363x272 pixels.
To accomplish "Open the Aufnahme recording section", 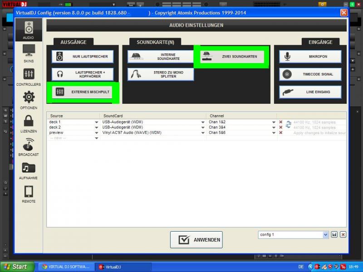I will coord(29,171).
